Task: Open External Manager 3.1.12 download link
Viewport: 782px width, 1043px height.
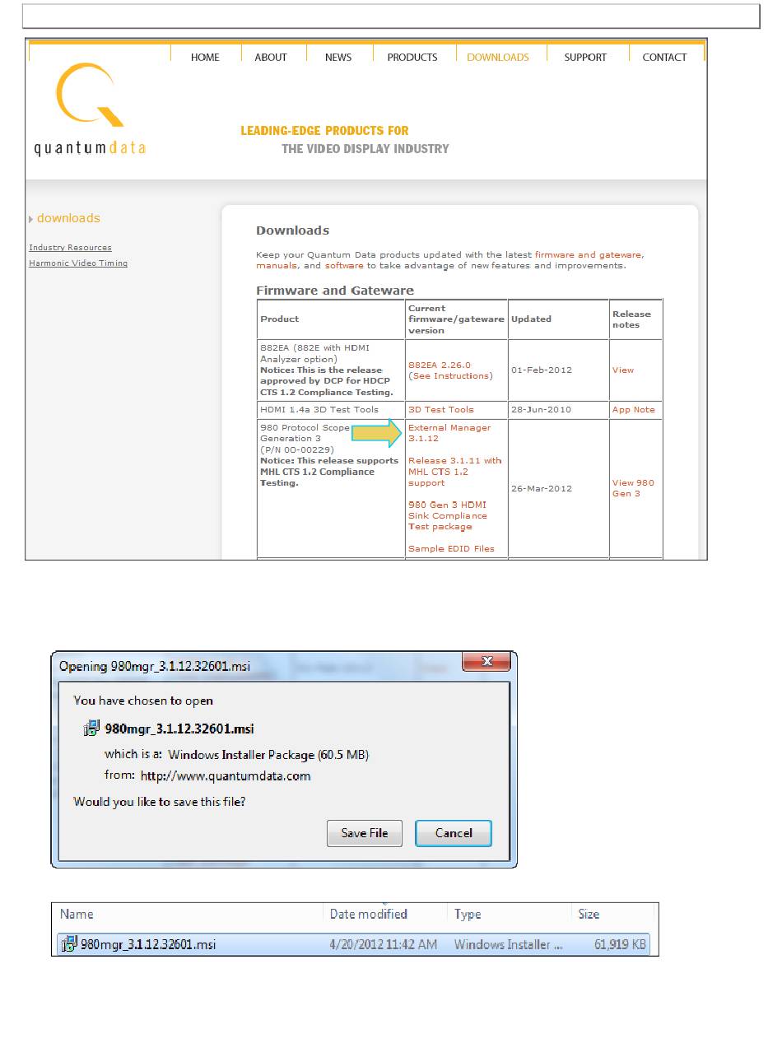Action: tap(449, 433)
